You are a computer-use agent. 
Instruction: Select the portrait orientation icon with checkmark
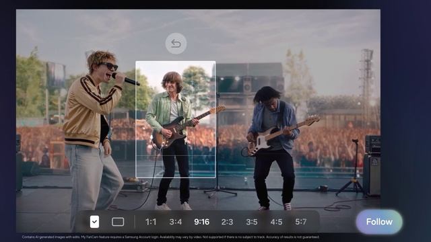point(94,222)
